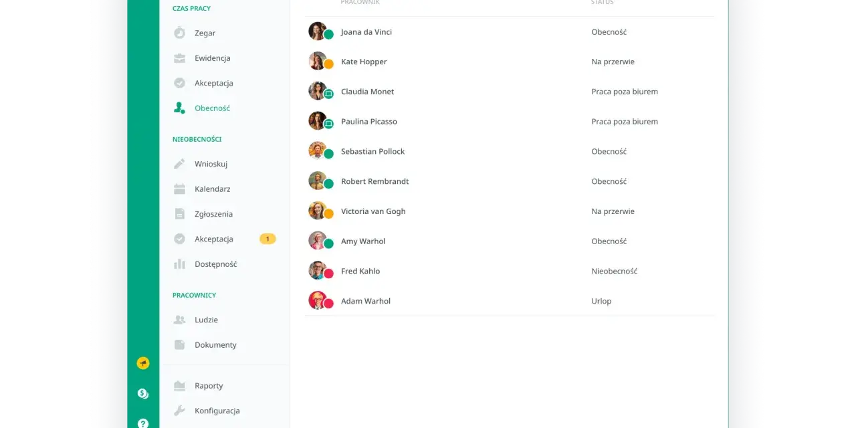856x428 pixels.
Task: Select employee name Sebastian Pollock
Action: [x=373, y=152]
